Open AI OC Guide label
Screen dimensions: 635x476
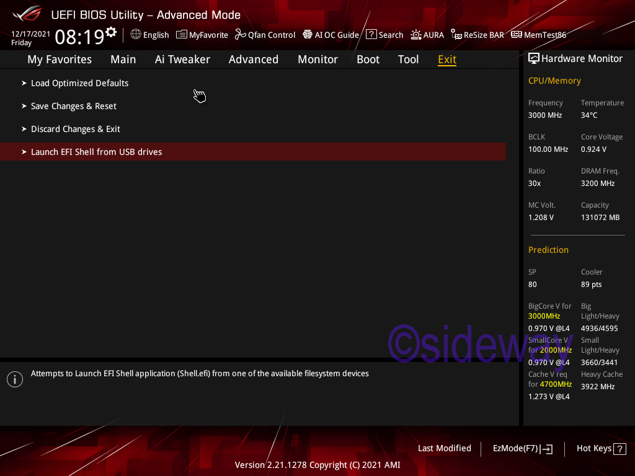pyautogui.click(x=337, y=35)
